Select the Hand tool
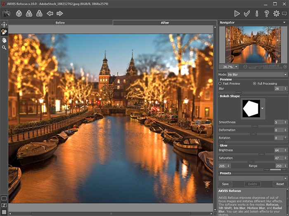Screen dimensions: 289x216 click(4, 40)
